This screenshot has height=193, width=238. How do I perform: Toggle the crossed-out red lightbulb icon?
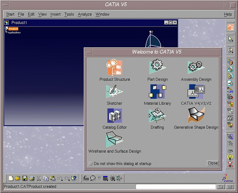pyautogui.click(x=230, y=164)
